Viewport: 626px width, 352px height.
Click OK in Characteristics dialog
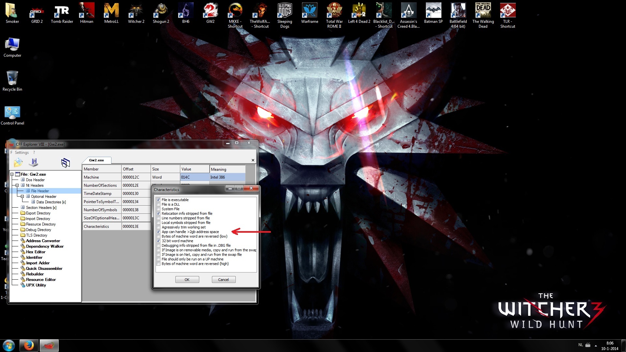coord(187,280)
